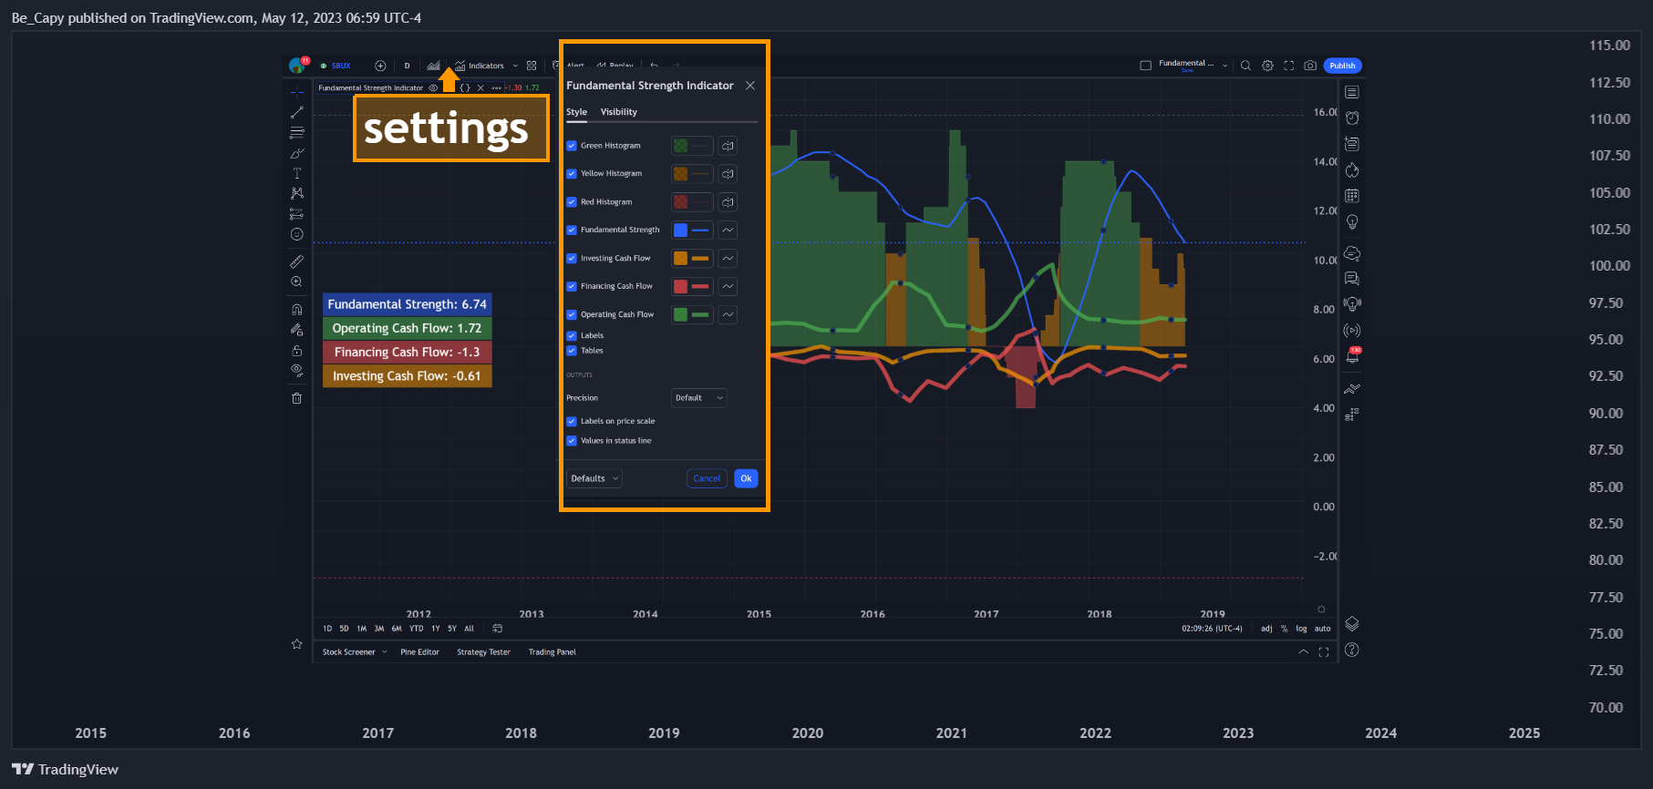This screenshot has height=789, width=1653.
Task: Uncheck Values in status line
Action: (x=572, y=441)
